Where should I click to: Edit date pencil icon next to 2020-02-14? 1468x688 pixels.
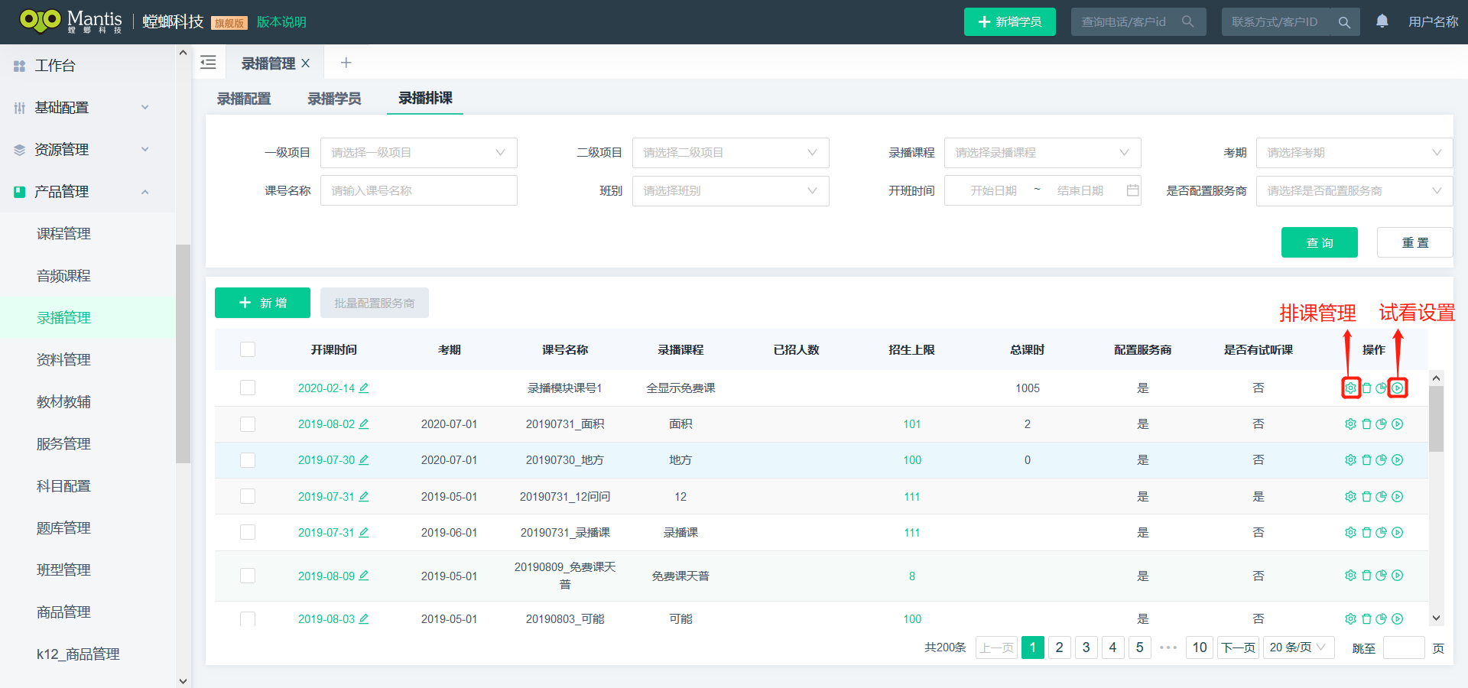pos(364,388)
